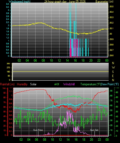Select the Temperature (°F) legend label
Image resolution: width=120 pixels, height=143 pixels.
(91, 84)
